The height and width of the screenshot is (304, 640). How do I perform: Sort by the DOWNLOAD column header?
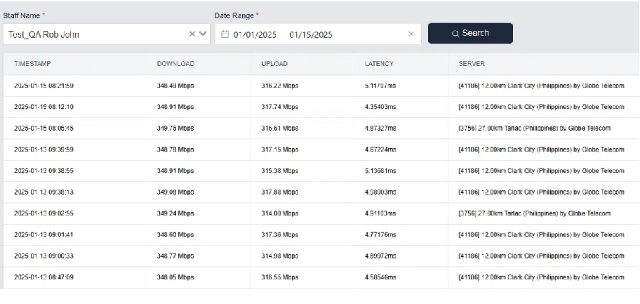175,64
